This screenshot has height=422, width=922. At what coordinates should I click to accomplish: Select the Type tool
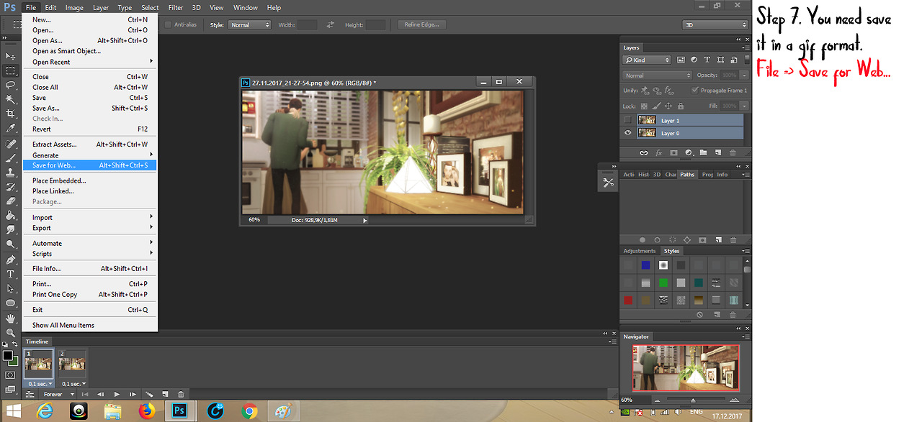coord(10,274)
